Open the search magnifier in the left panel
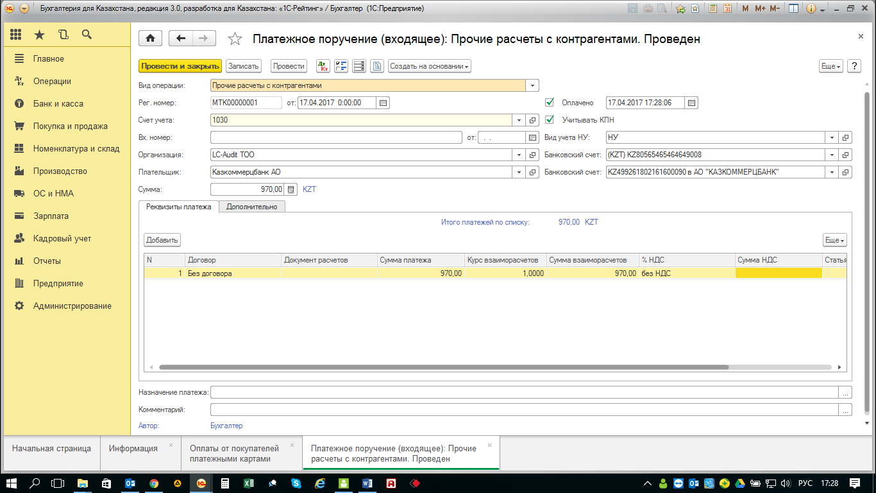The image size is (876, 493). click(87, 35)
